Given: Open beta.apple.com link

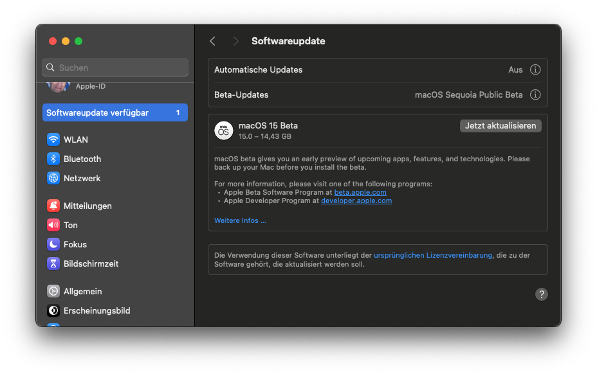Looking at the screenshot, I should (360, 192).
